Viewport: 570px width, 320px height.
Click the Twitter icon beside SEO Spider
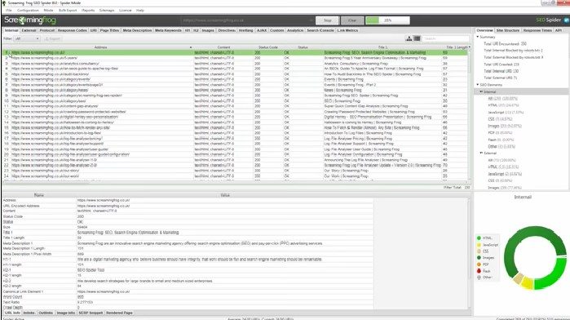click(x=567, y=20)
